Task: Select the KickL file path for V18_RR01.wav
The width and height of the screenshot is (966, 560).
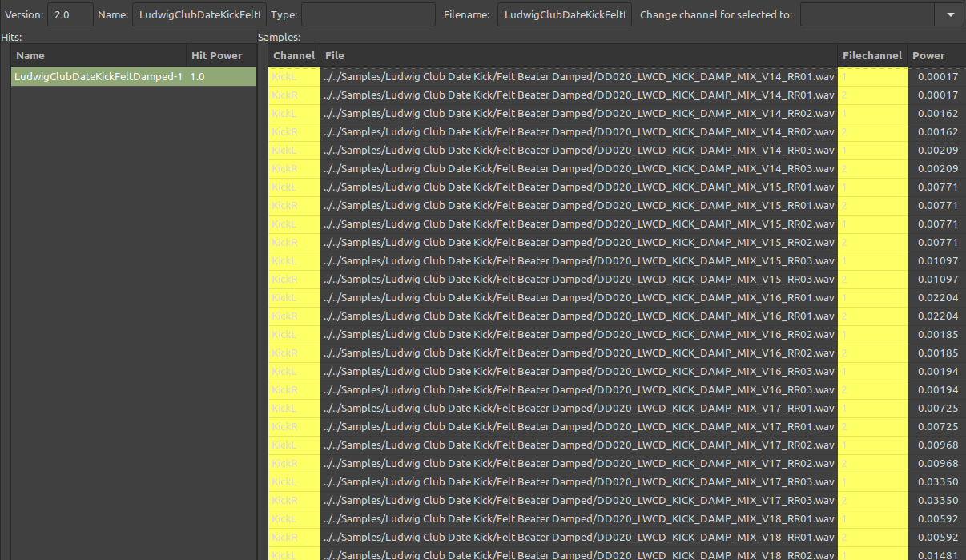Action: 579,519
